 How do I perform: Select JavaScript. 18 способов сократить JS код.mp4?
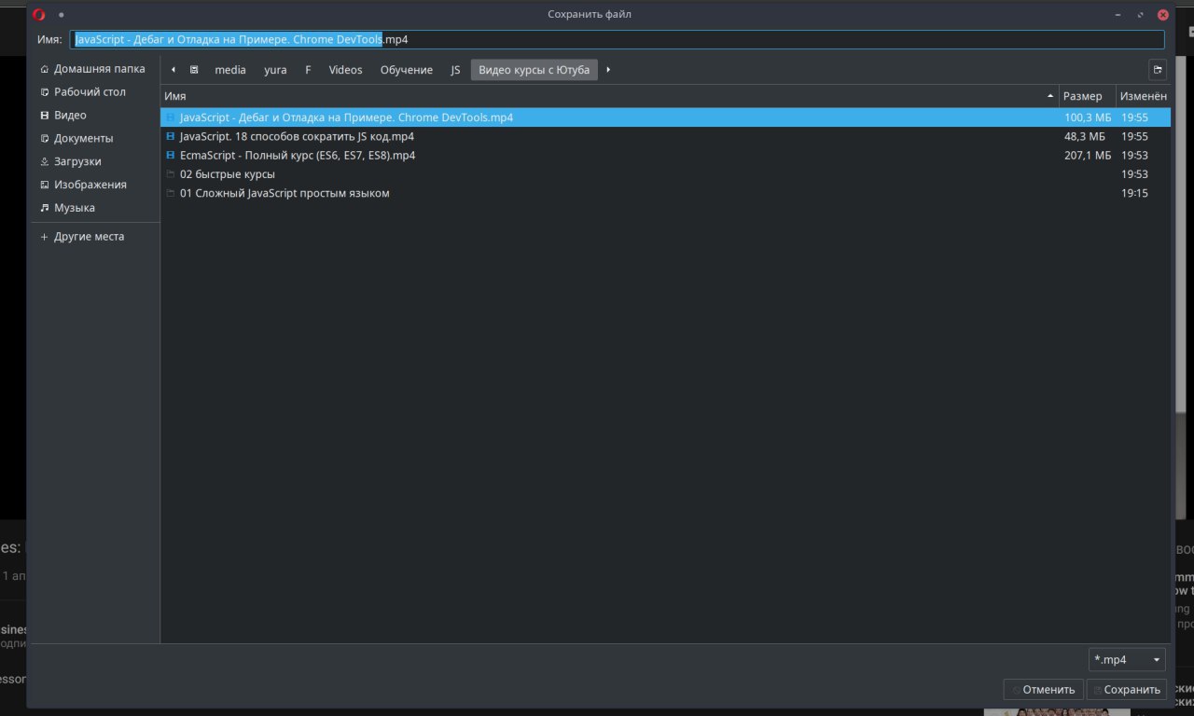pyautogui.click(x=666, y=136)
